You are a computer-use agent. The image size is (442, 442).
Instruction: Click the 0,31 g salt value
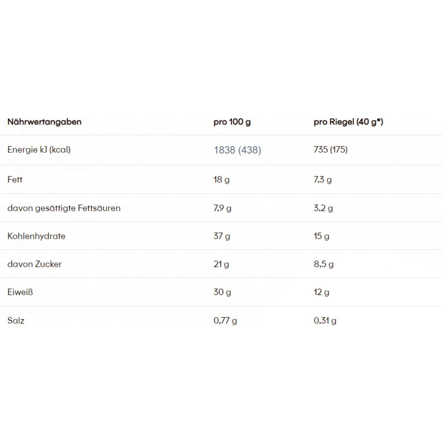[325, 321]
